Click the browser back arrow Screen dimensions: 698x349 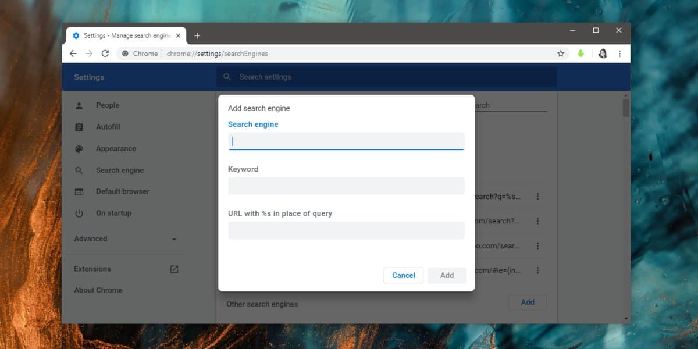pos(73,54)
